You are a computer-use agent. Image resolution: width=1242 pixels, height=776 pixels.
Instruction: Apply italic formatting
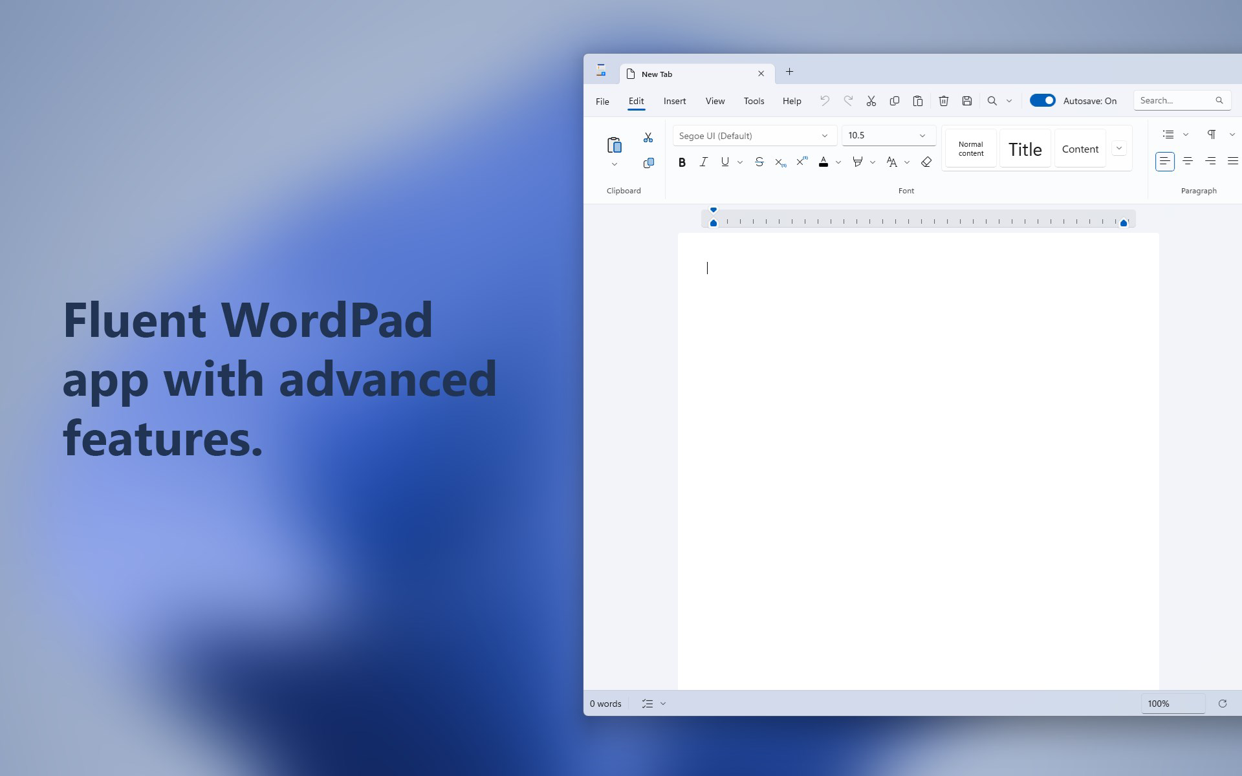point(704,162)
